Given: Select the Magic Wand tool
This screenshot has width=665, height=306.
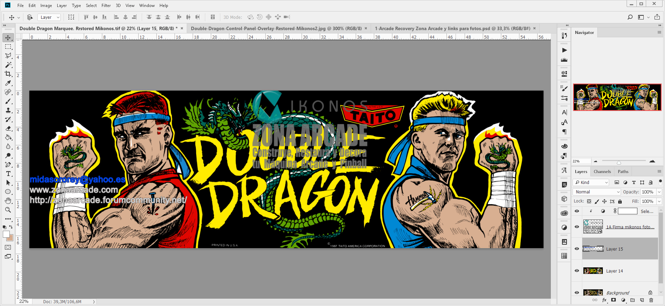Looking at the screenshot, I should (x=8, y=65).
